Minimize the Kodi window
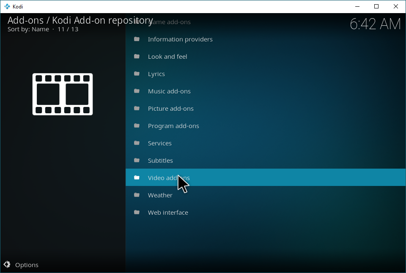Viewport: 406px width, 273px height. pos(357,6)
